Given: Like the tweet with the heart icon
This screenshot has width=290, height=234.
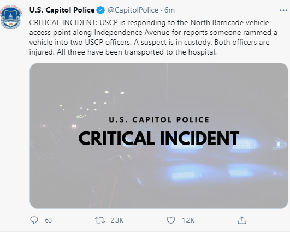Looking at the screenshot, I should [171, 220].
